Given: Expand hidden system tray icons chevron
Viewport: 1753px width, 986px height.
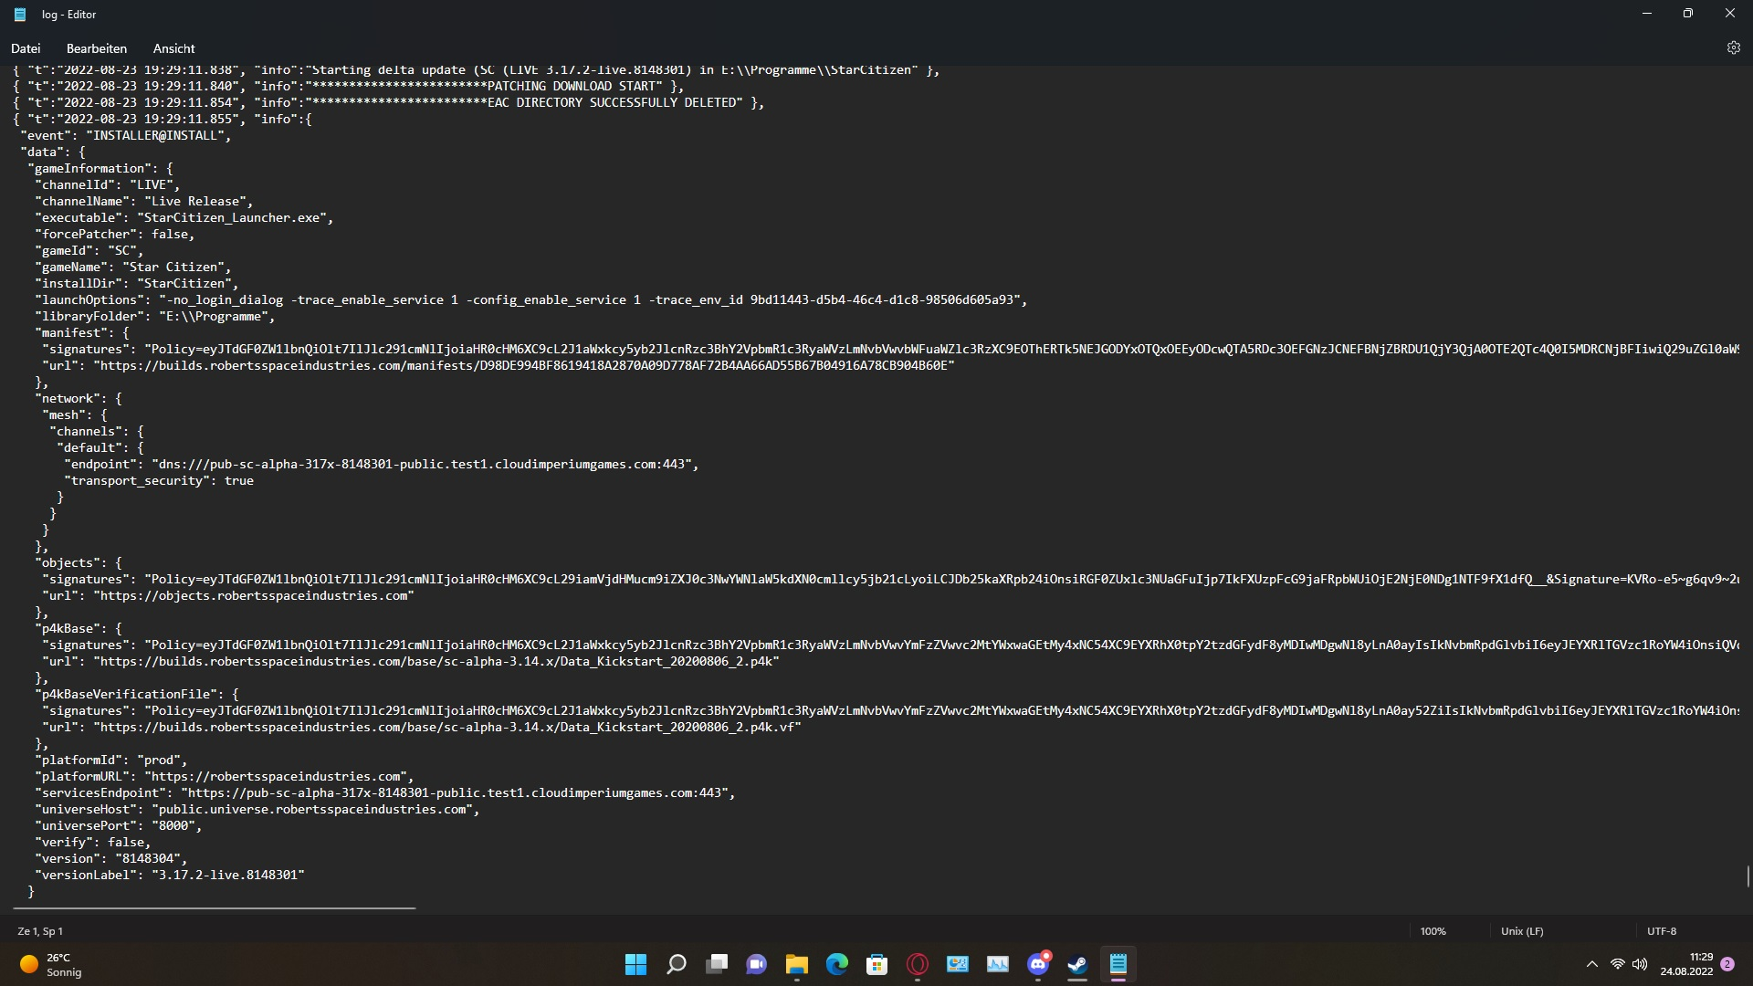Looking at the screenshot, I should coord(1591,964).
